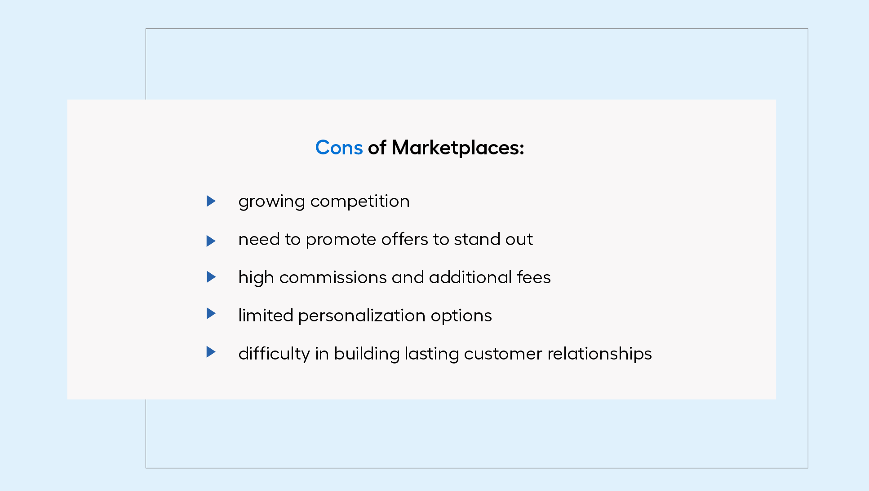
Task: Click the arrow bullet beside high commissions
Action: pos(211,277)
